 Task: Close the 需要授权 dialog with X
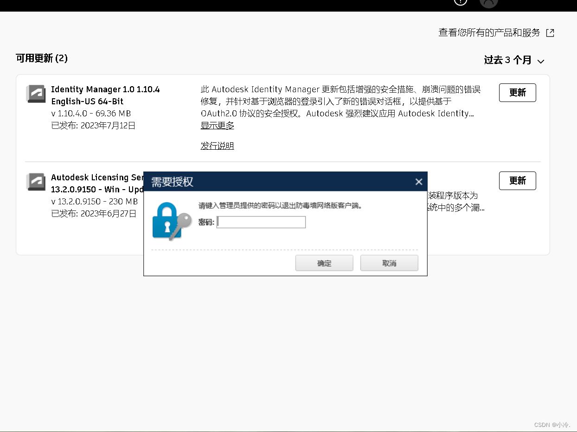tap(419, 182)
